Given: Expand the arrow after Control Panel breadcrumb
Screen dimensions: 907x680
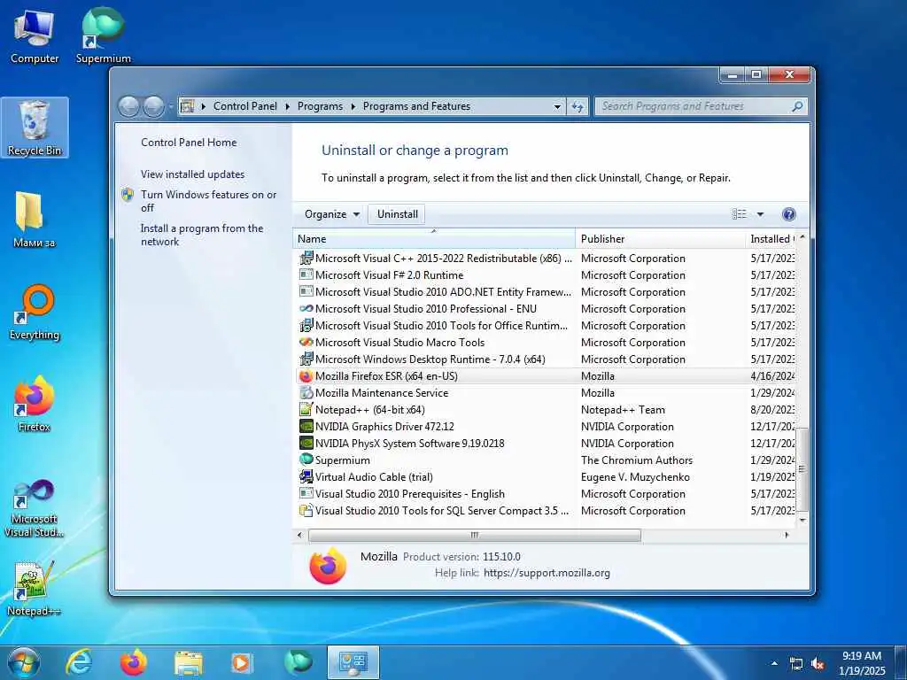Looking at the screenshot, I should (x=288, y=106).
